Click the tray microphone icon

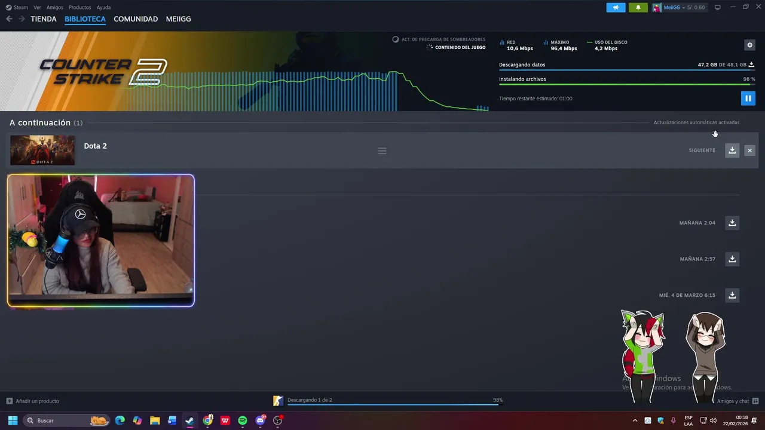pos(674,420)
